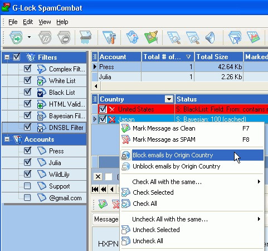The width and height of the screenshot is (268, 251).
Task: Toggle the DNSBL Filter checkbox
Action: 27,127
